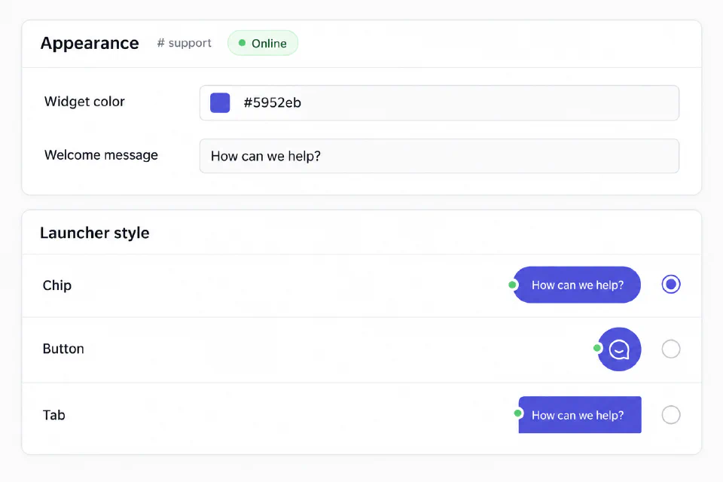Viewport: 723px width, 482px height.
Task: Click the Tab style 'How can we help?' preview
Action: coord(580,415)
